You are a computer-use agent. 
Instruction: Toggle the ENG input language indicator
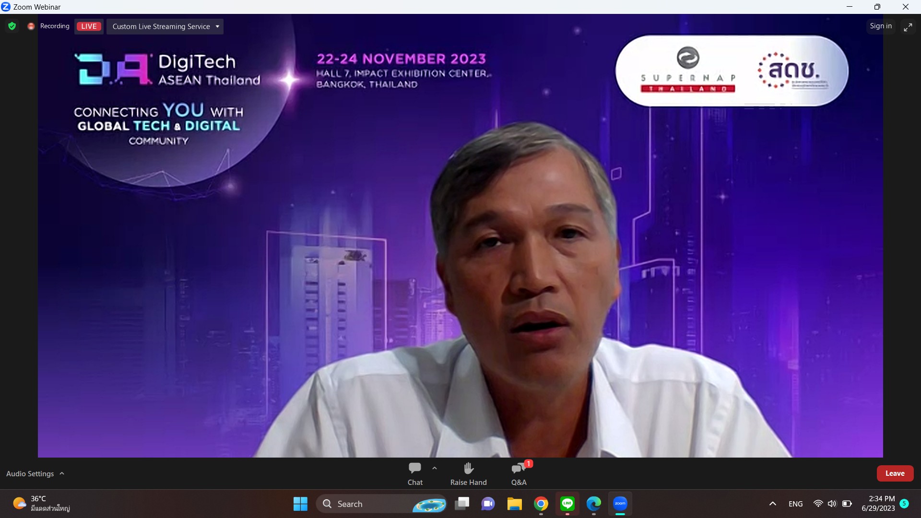coord(795,504)
